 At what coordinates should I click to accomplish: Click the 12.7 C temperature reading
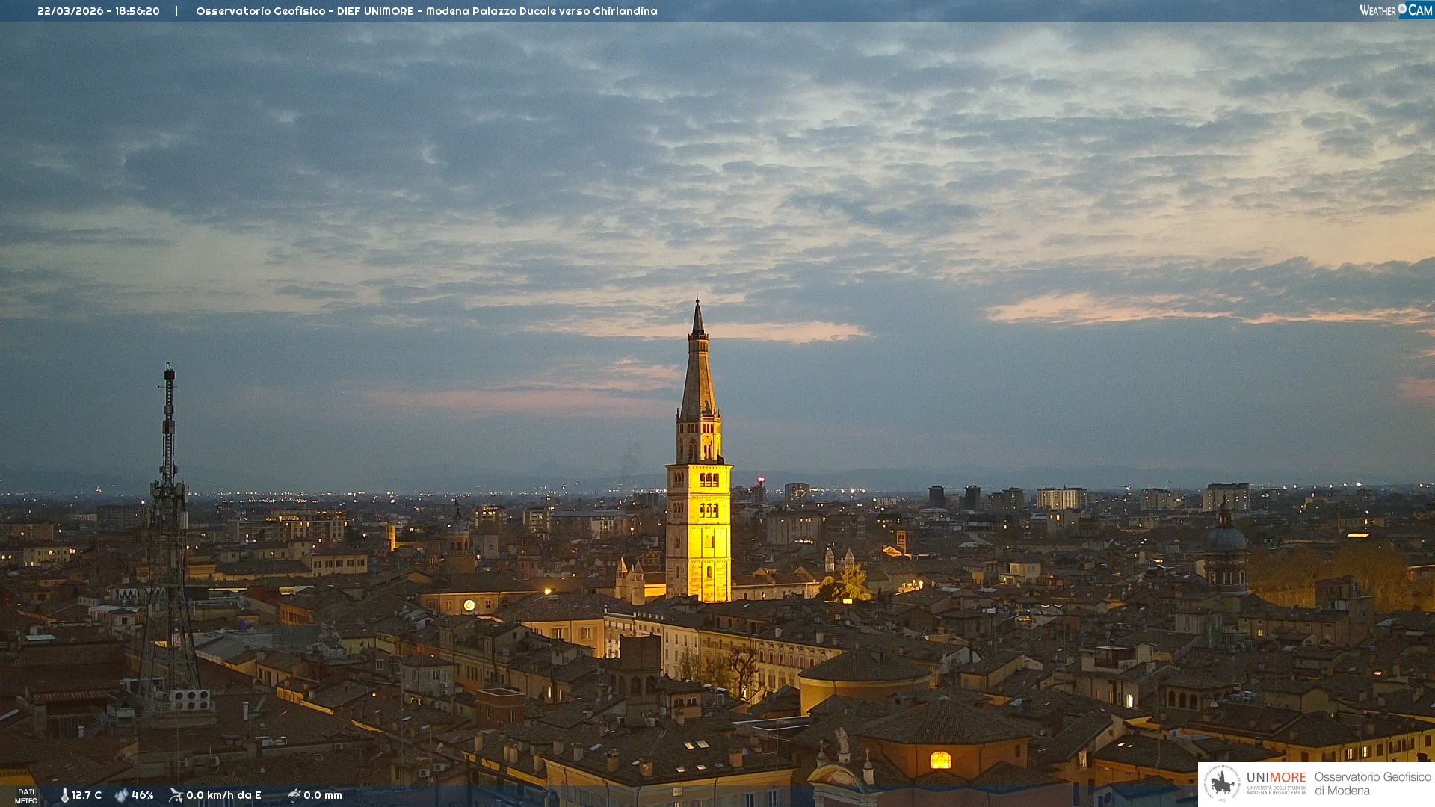click(87, 795)
